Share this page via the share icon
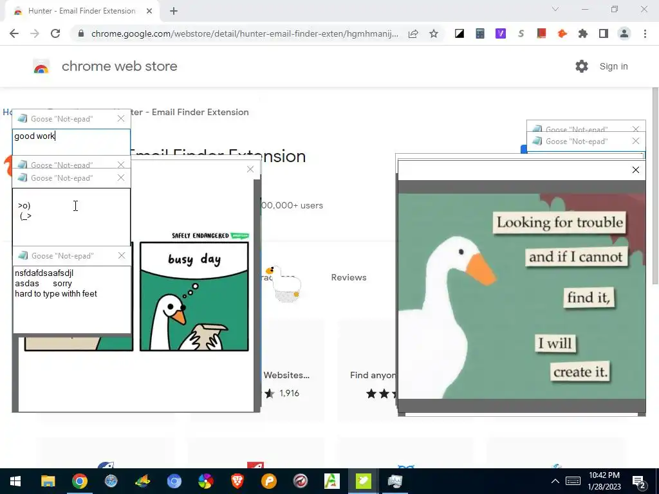Image resolution: width=659 pixels, height=494 pixels. tap(413, 33)
